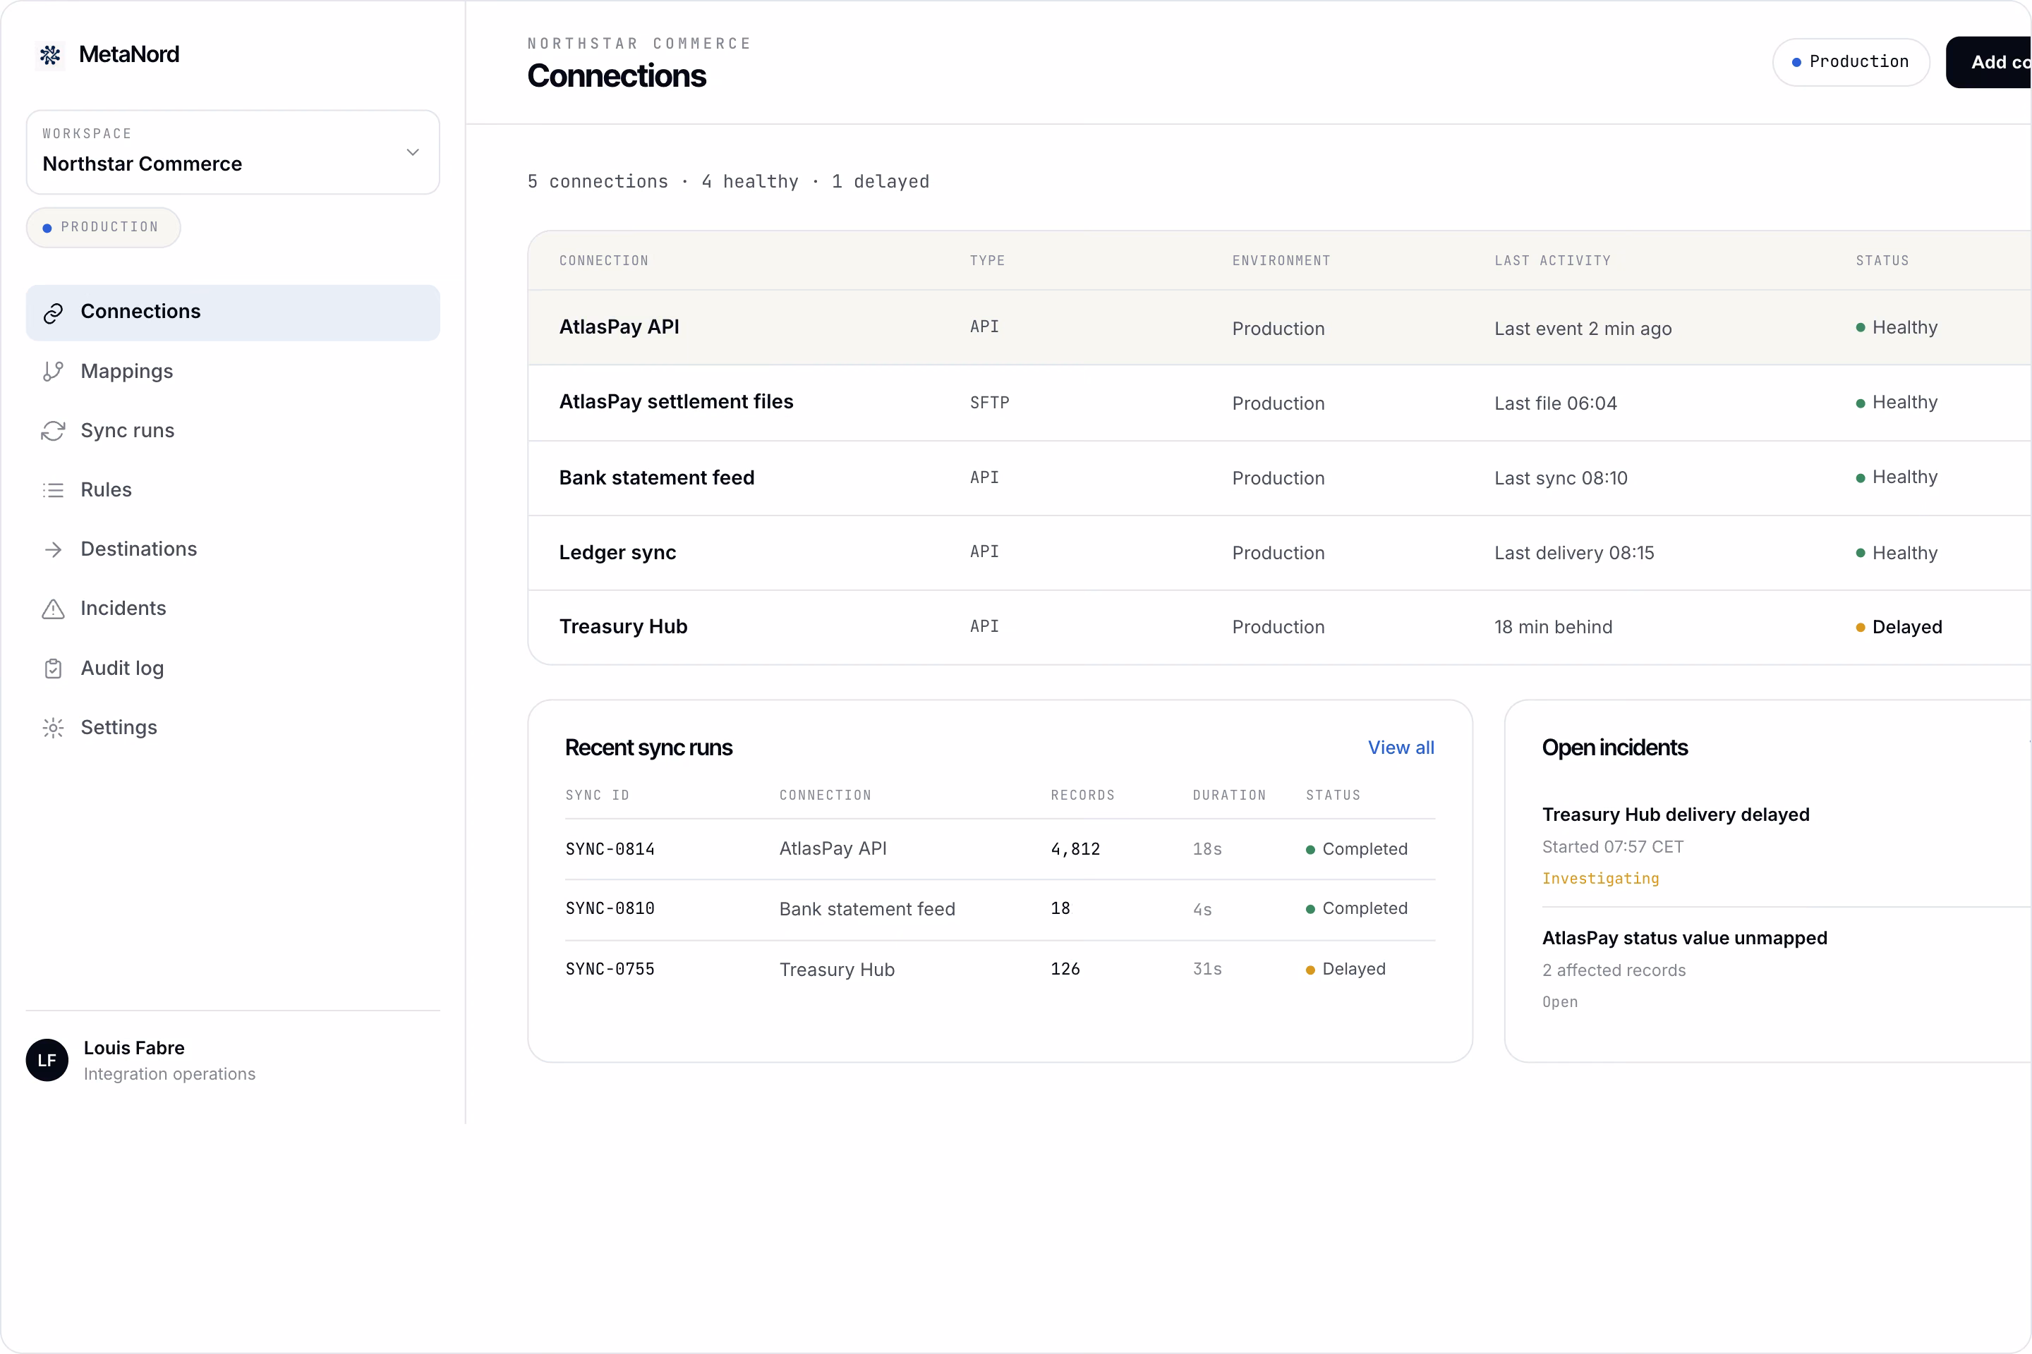Screen dimensions: 2032x1354
Task: Open the AtlasPay API connection row
Action: (x=1279, y=327)
